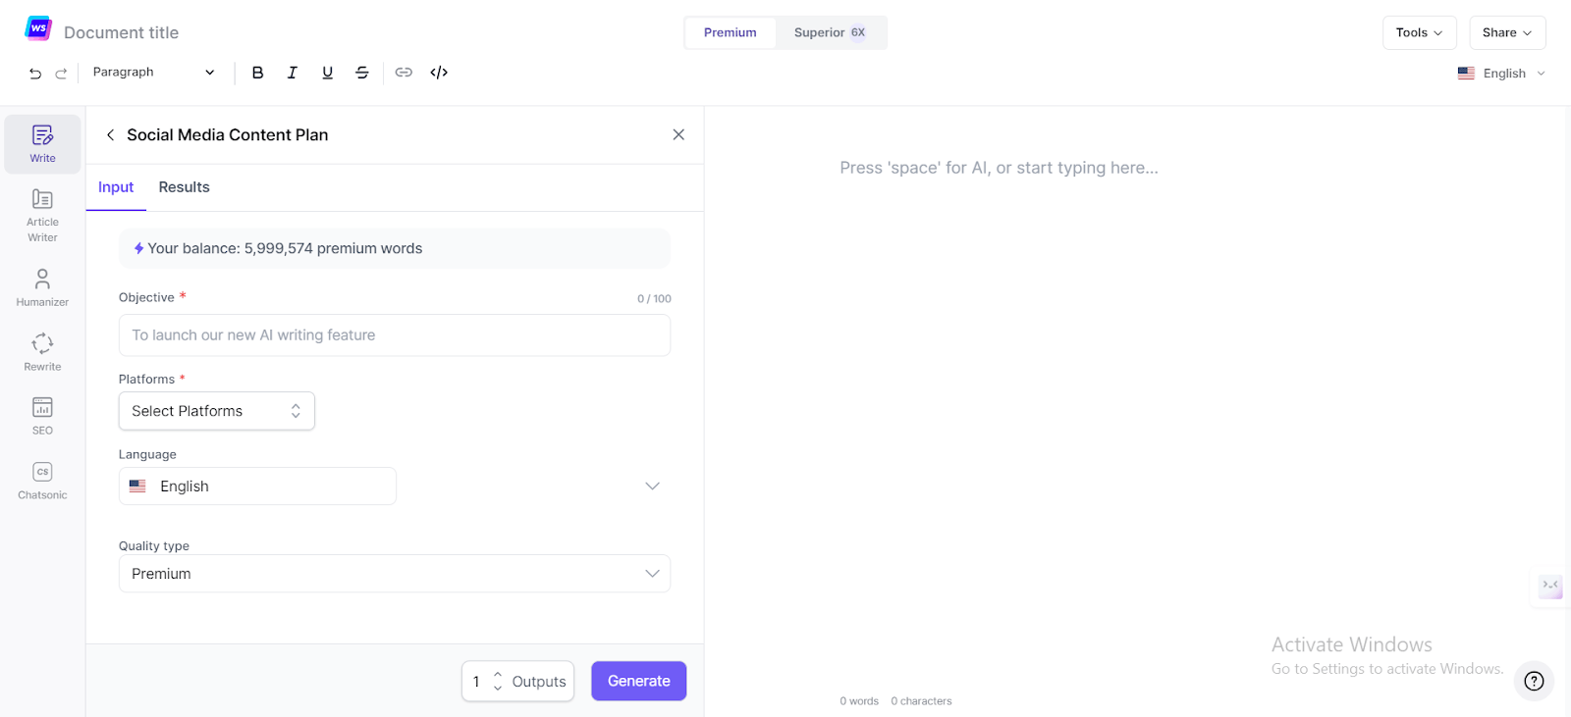1571x717 pixels.
Task: Open the Humanizer tool
Action: pos(42,287)
